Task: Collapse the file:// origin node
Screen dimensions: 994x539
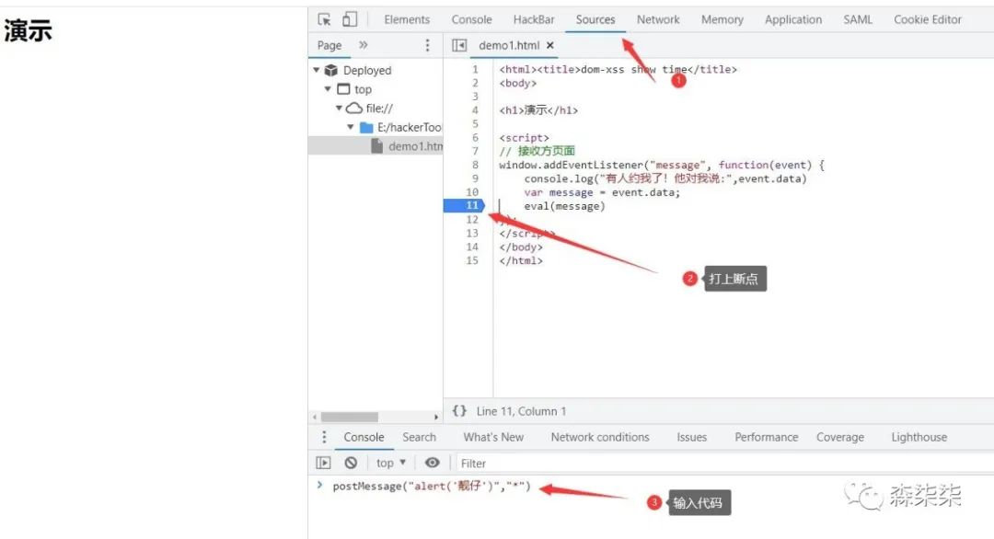Action: click(339, 108)
